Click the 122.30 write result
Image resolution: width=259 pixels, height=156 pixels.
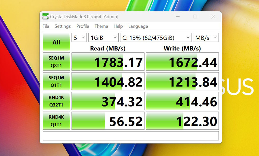pyautogui.click(x=182, y=121)
